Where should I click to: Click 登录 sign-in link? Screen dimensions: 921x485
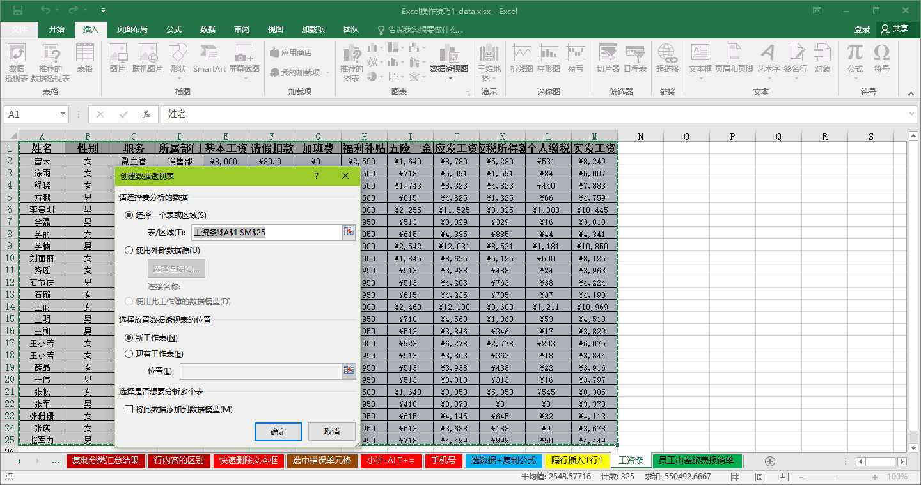coord(862,29)
